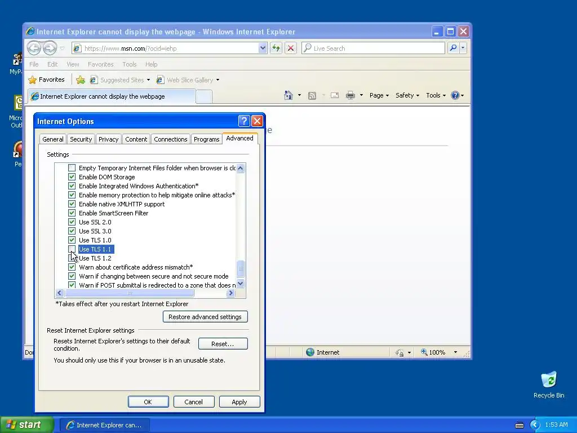This screenshot has height=433, width=577.
Task: Click the Windows Start button
Action: click(x=26, y=425)
